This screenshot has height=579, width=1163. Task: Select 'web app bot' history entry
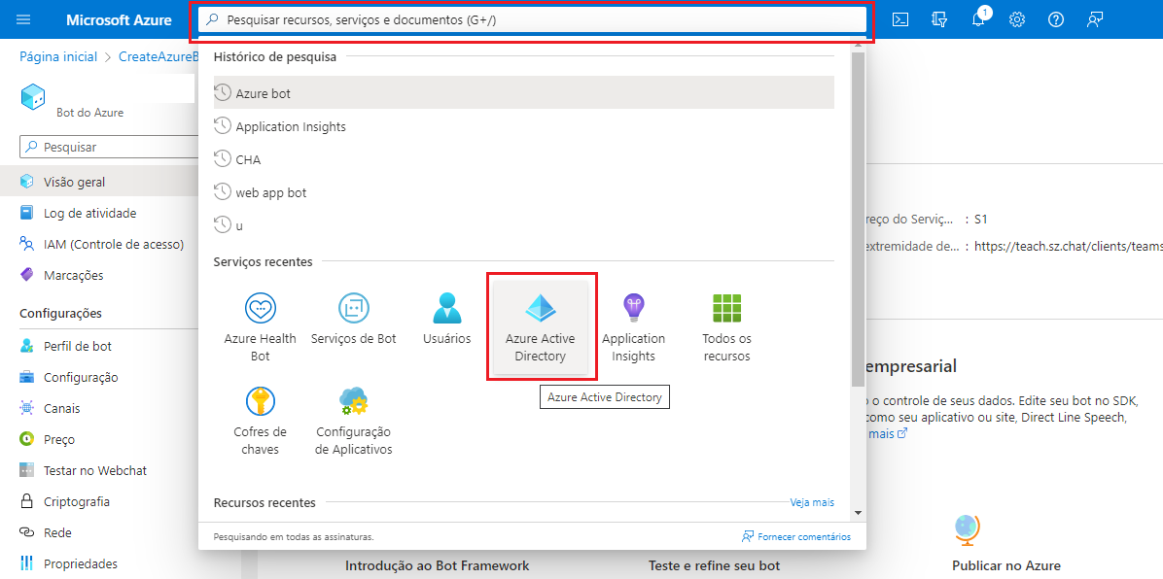[x=524, y=192]
